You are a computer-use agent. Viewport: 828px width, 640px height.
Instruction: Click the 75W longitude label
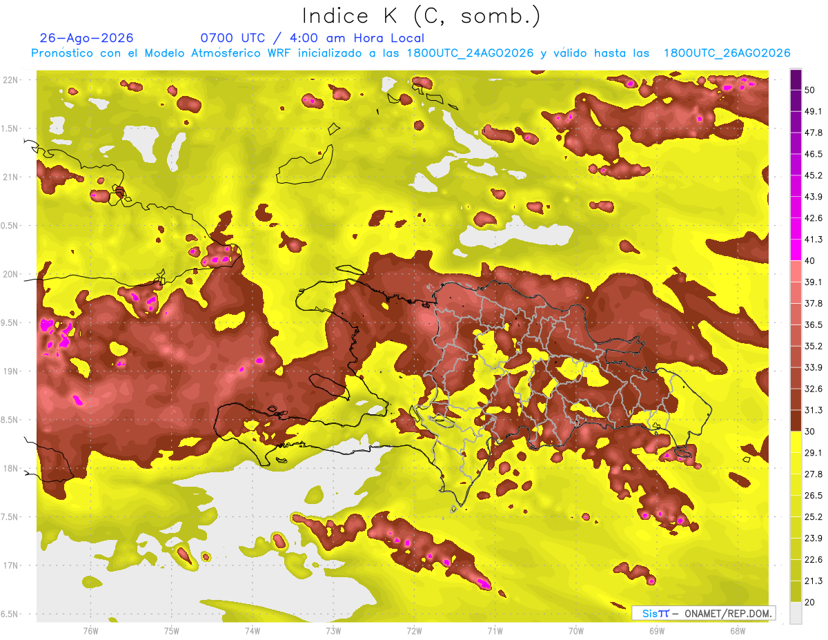[172, 630]
